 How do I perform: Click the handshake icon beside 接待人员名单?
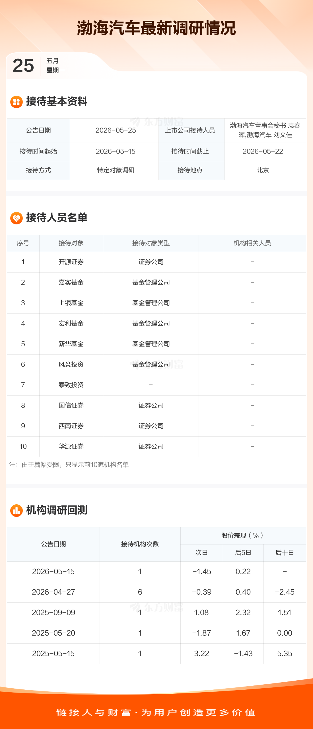[x=17, y=218]
